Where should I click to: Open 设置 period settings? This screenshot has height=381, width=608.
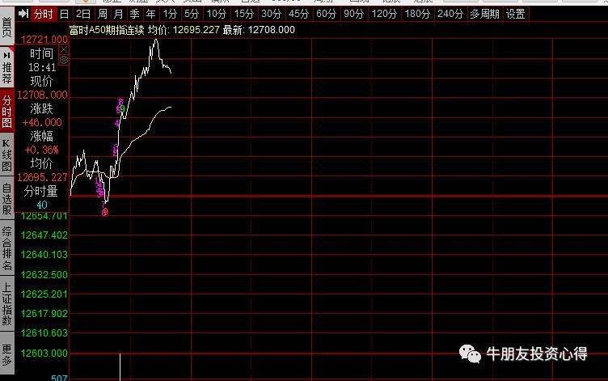click(x=515, y=15)
